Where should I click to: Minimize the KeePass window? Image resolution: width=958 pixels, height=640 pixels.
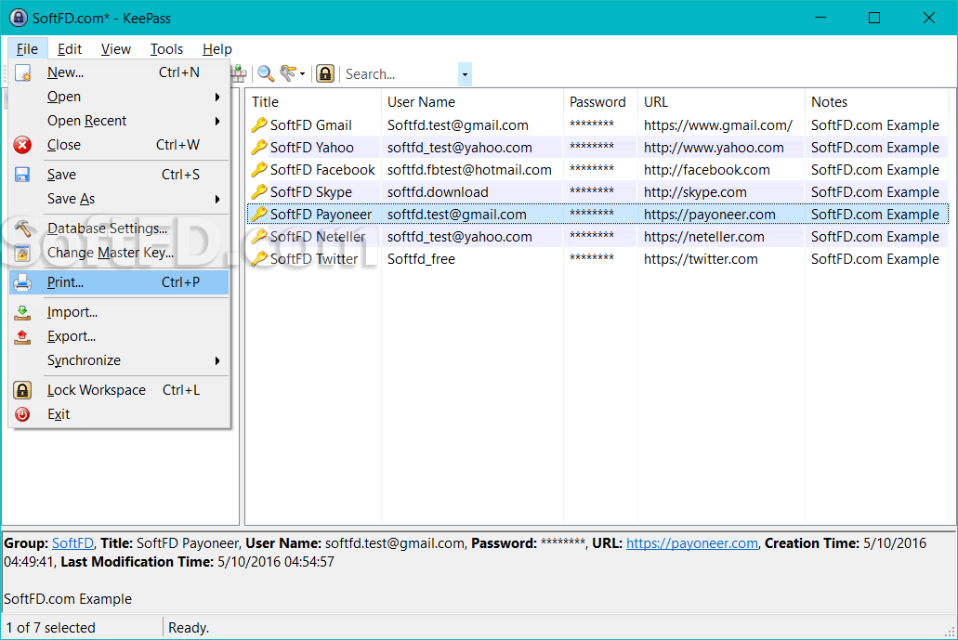tap(820, 18)
